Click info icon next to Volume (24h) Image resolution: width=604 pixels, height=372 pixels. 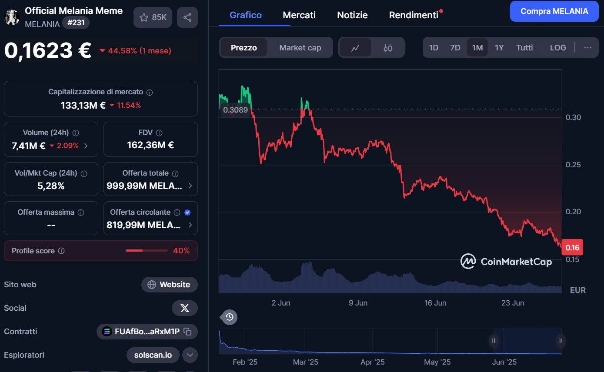76,133
